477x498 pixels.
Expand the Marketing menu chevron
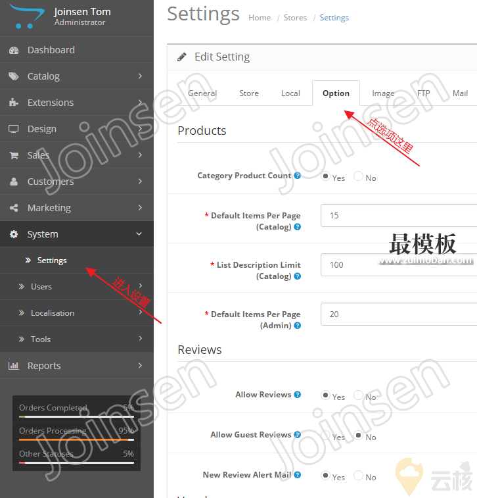140,207
